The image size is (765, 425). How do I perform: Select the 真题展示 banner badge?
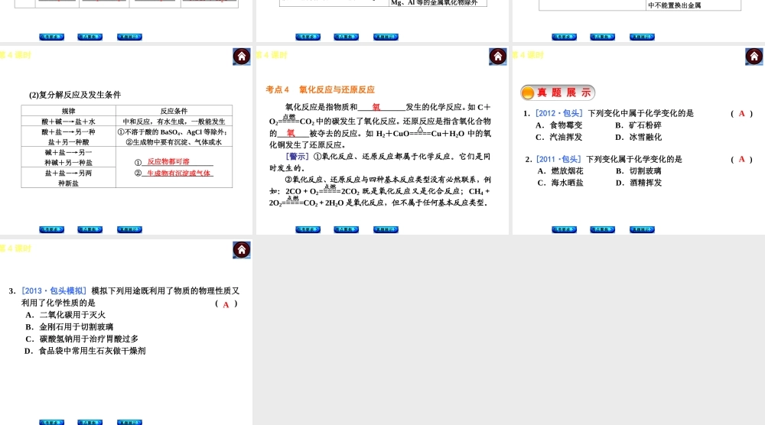[558, 92]
